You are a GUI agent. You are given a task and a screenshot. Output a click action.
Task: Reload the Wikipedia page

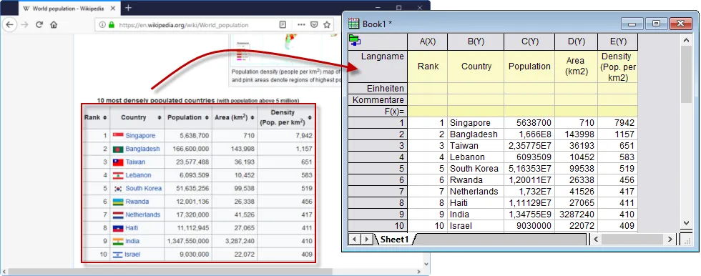39,24
